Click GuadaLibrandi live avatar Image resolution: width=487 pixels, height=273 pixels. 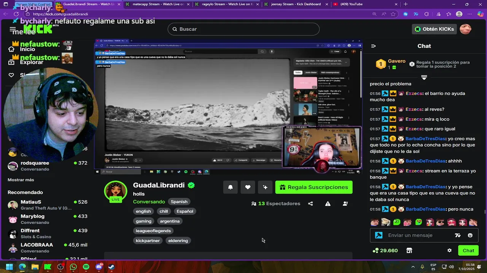pyautogui.click(x=116, y=191)
